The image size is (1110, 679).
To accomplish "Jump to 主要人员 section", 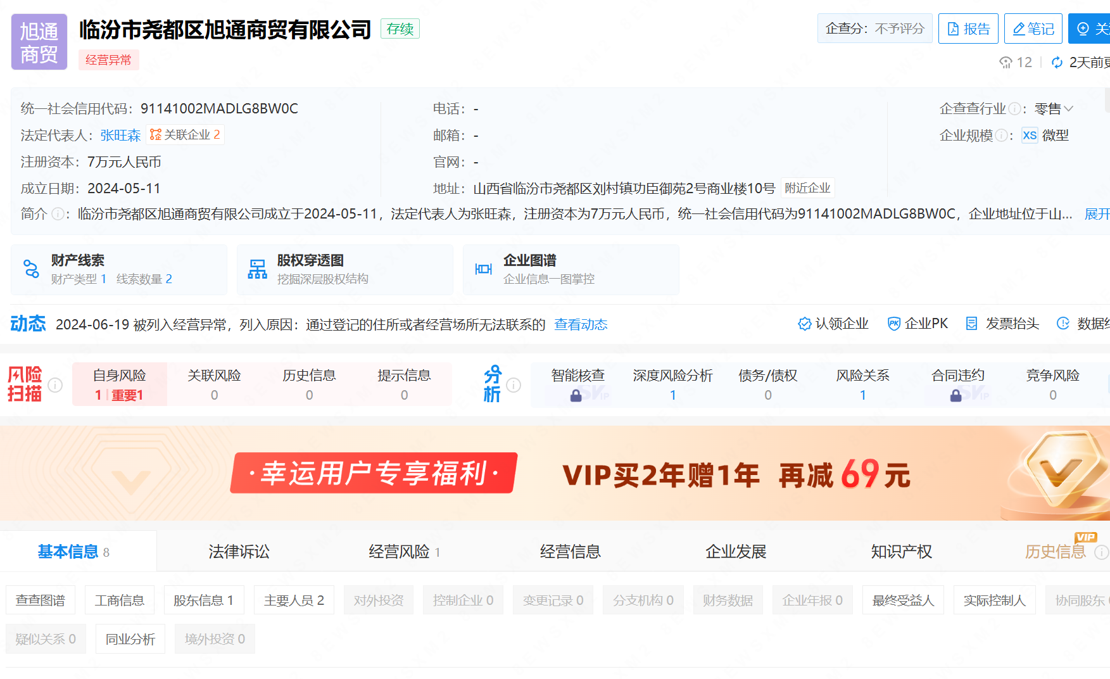I will pyautogui.click(x=294, y=600).
